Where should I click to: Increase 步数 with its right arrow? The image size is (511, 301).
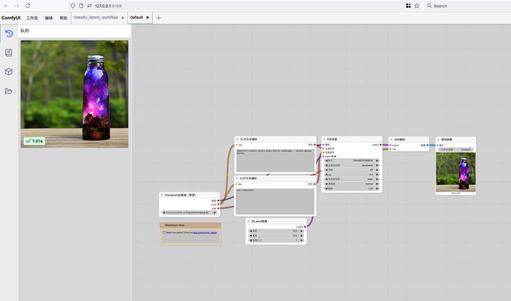[x=377, y=170]
